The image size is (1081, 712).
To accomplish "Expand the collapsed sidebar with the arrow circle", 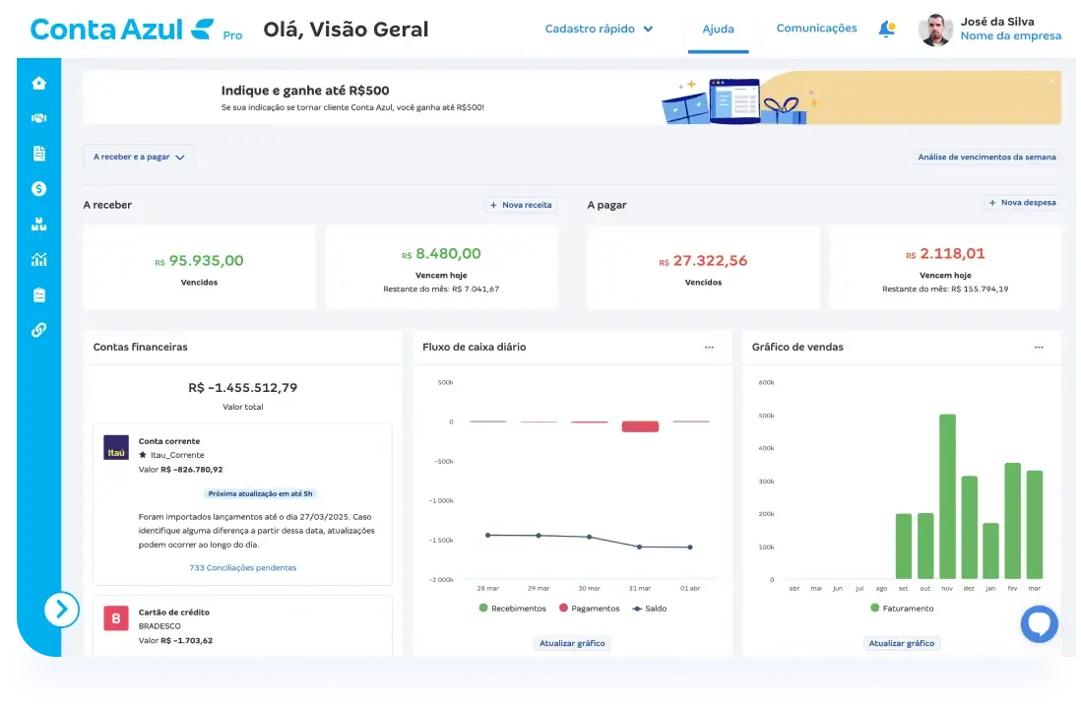I will click(61, 610).
